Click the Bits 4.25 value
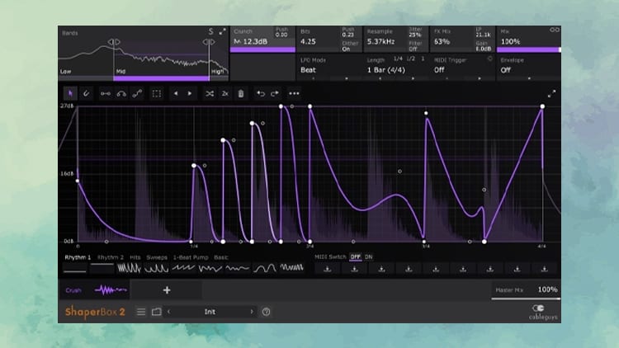The image size is (619, 348). [308, 41]
